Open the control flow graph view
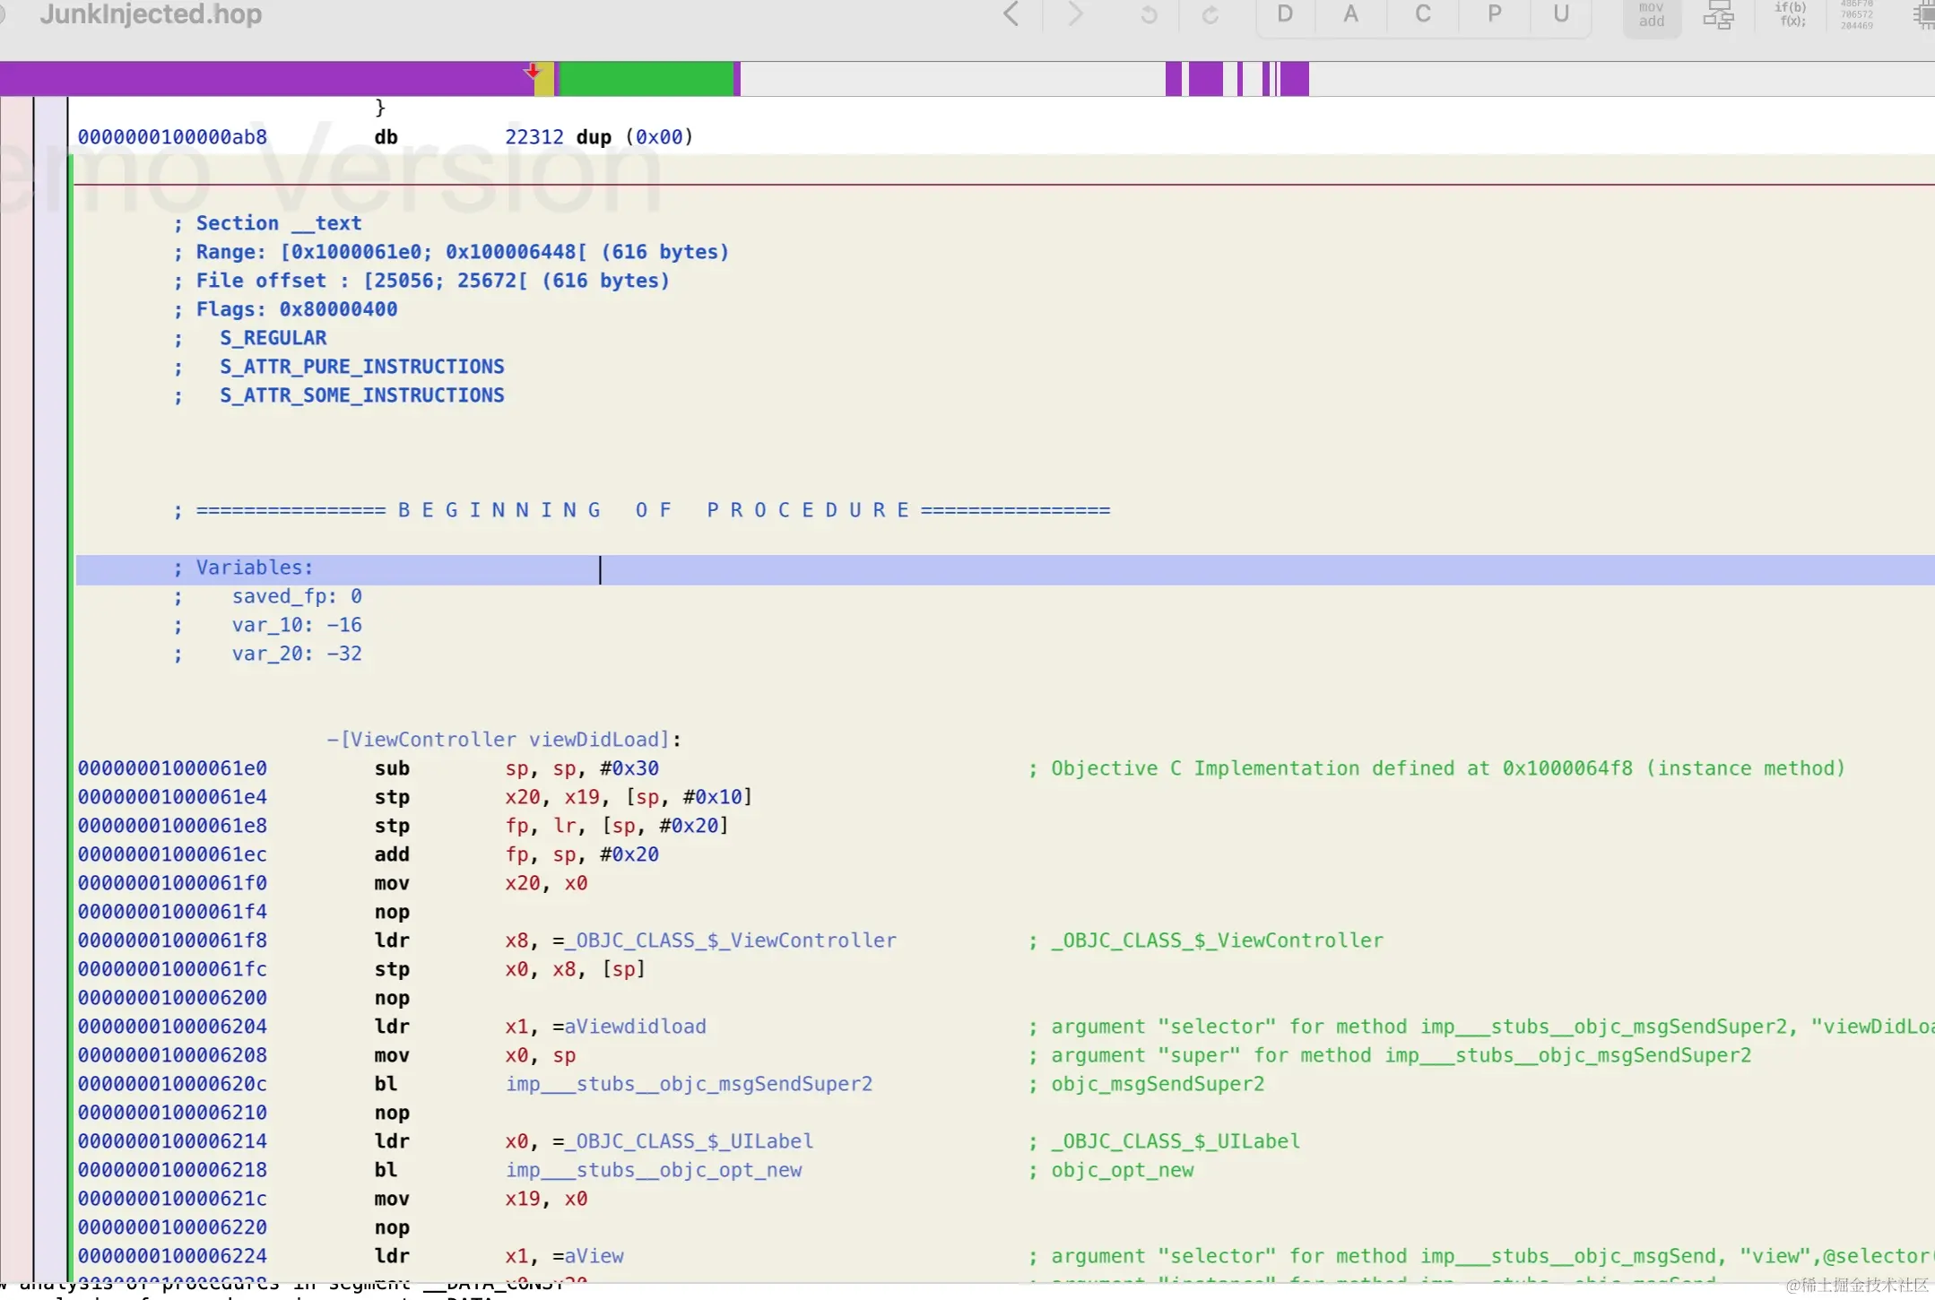Screen dimensions: 1935x1300 pyautogui.click(x=1718, y=15)
